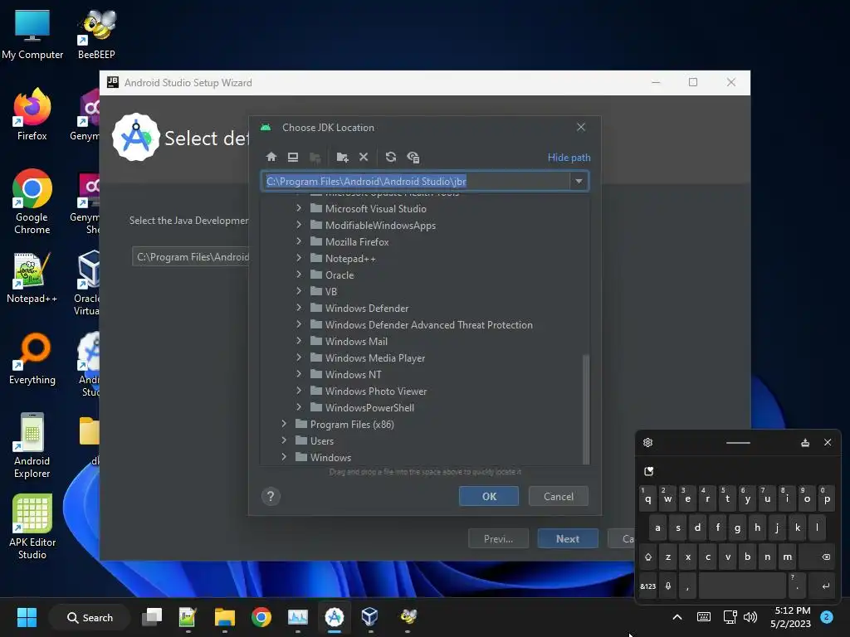
Task: Expand the Windows folder node
Action: (x=284, y=457)
